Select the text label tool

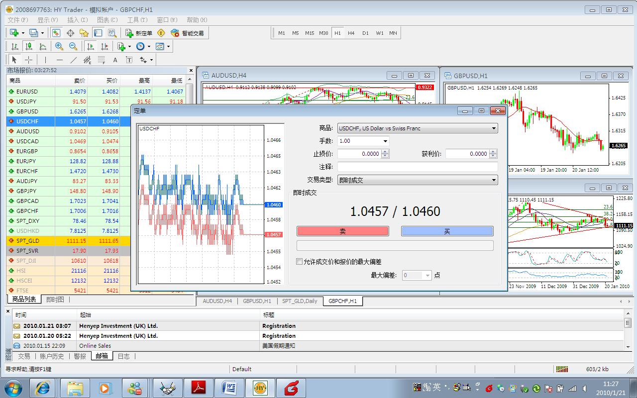[x=129, y=60]
